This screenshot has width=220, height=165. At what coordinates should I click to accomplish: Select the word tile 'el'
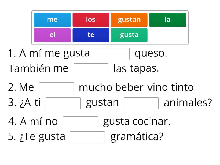[52, 35]
